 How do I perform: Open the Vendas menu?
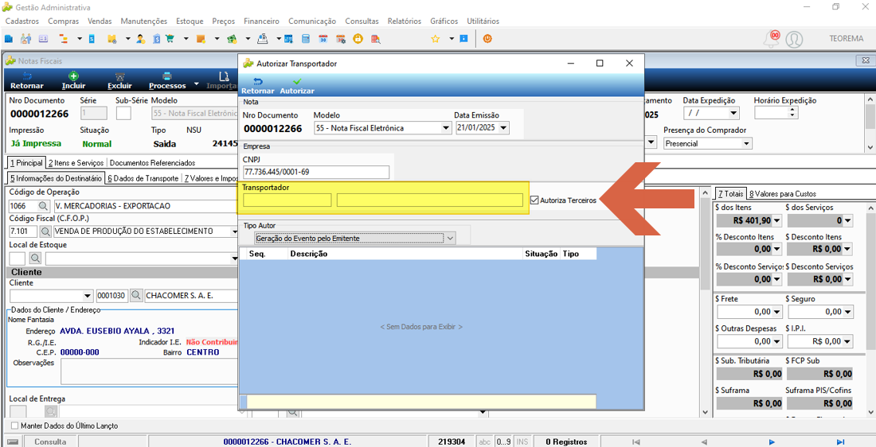click(100, 21)
